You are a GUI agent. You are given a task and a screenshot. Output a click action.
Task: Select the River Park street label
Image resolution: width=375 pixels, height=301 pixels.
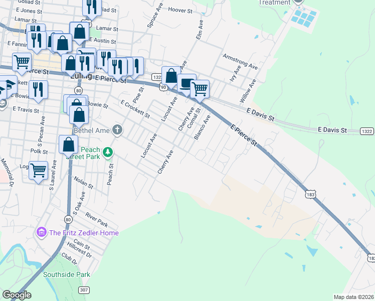[x=97, y=220]
